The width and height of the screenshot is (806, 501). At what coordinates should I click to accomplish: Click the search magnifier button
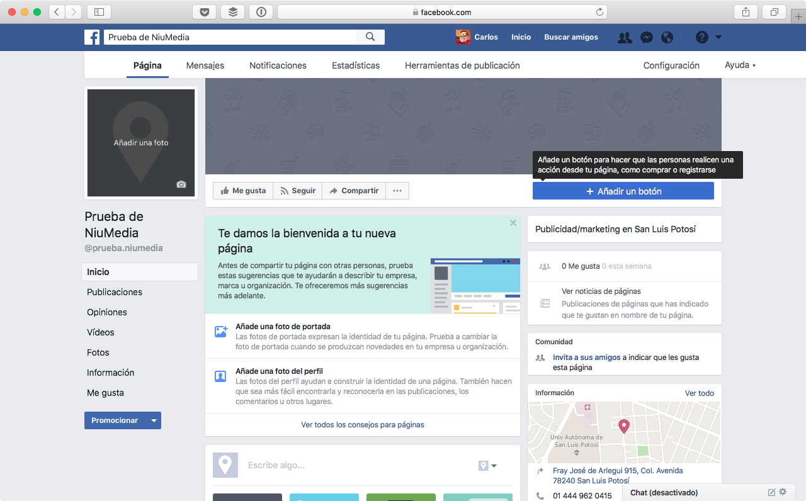point(370,37)
